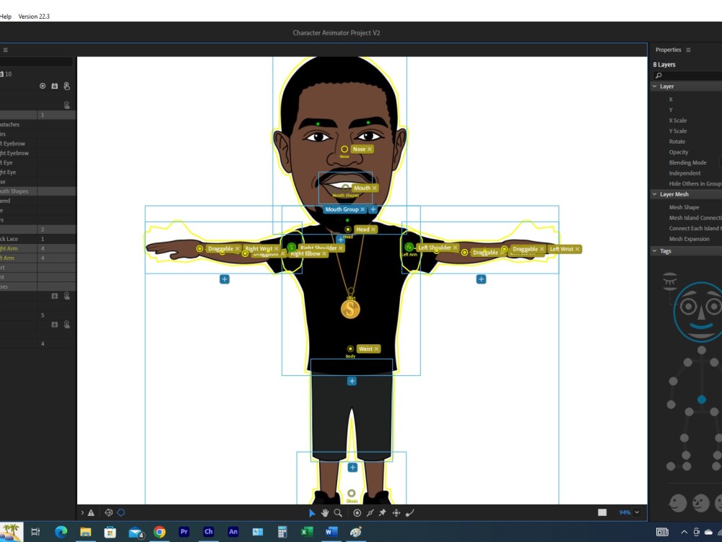
Task: Expand the Tags section in Properties panel
Action: pyautogui.click(x=656, y=250)
